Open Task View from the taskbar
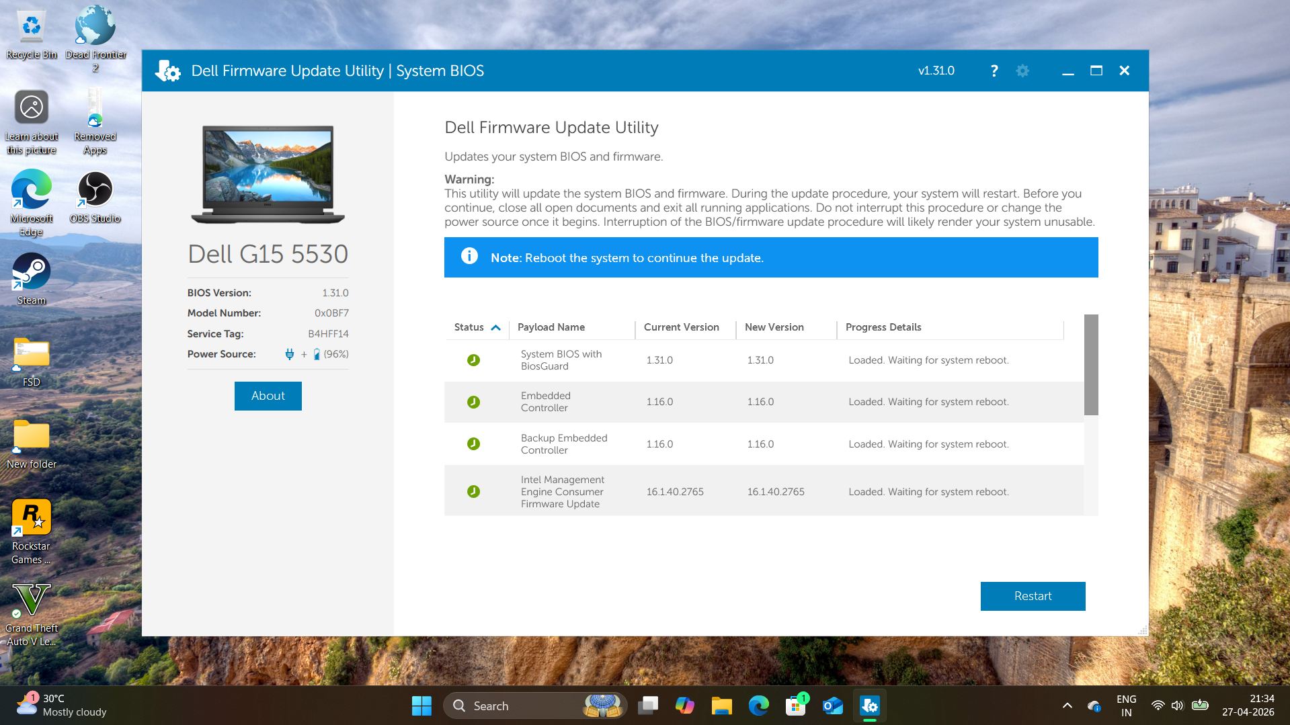Screen dimensions: 1290x725 tap(648, 706)
